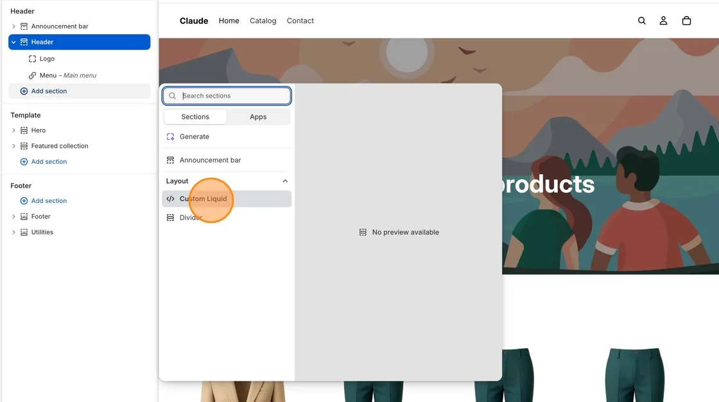Viewport: 719px width, 402px height.
Task: Open the search icon in store header
Action: 641,21
